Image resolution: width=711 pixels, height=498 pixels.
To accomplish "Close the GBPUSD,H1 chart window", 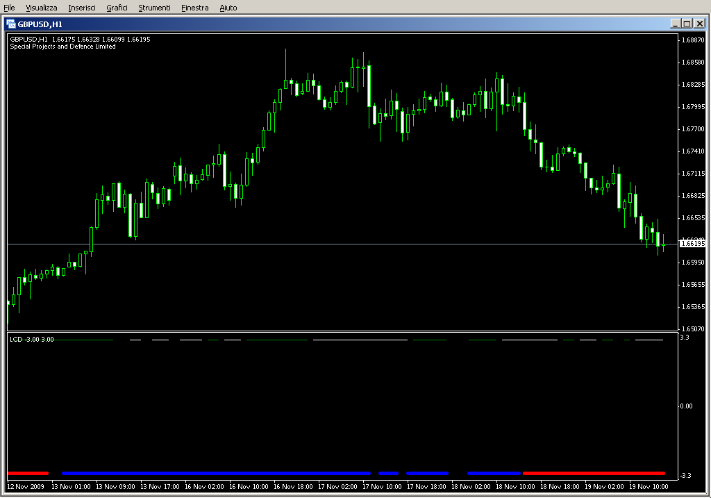I will click(700, 24).
